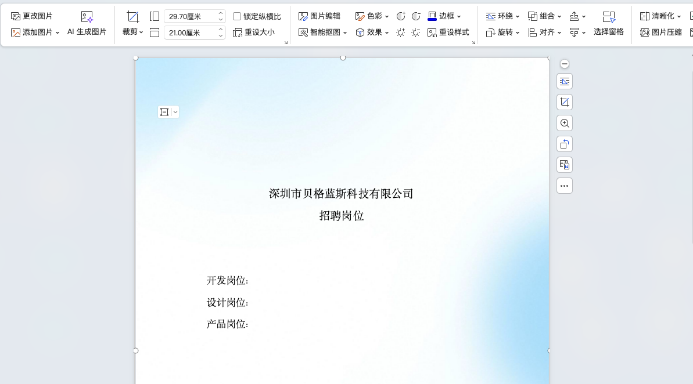Open the 效果 effects menu
The height and width of the screenshot is (384, 693).
pyautogui.click(x=372, y=32)
